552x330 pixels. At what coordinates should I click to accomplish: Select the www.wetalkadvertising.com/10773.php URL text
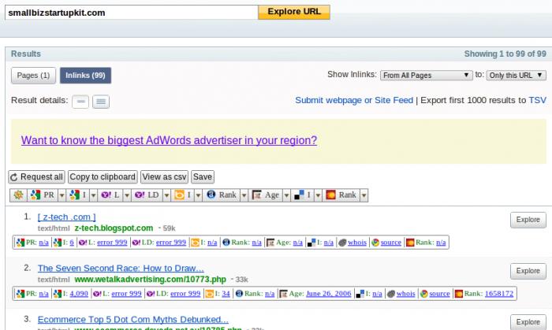pyautogui.click(x=151, y=280)
